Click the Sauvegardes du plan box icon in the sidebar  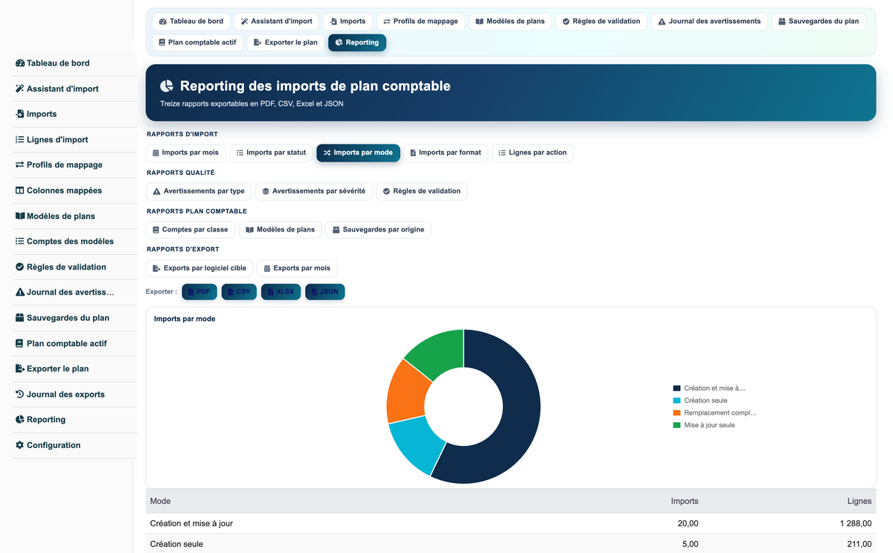click(x=20, y=318)
